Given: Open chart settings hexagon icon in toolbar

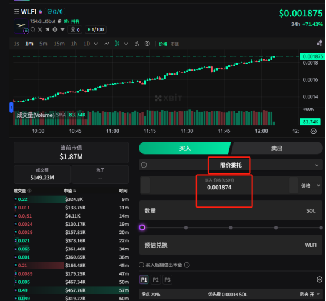Looking at the screenshot, I should tap(147, 44).
